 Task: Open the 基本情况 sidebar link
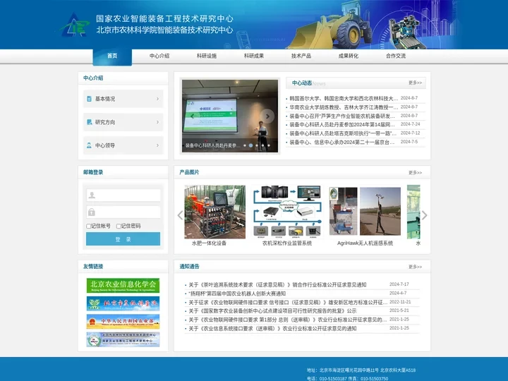(123, 99)
